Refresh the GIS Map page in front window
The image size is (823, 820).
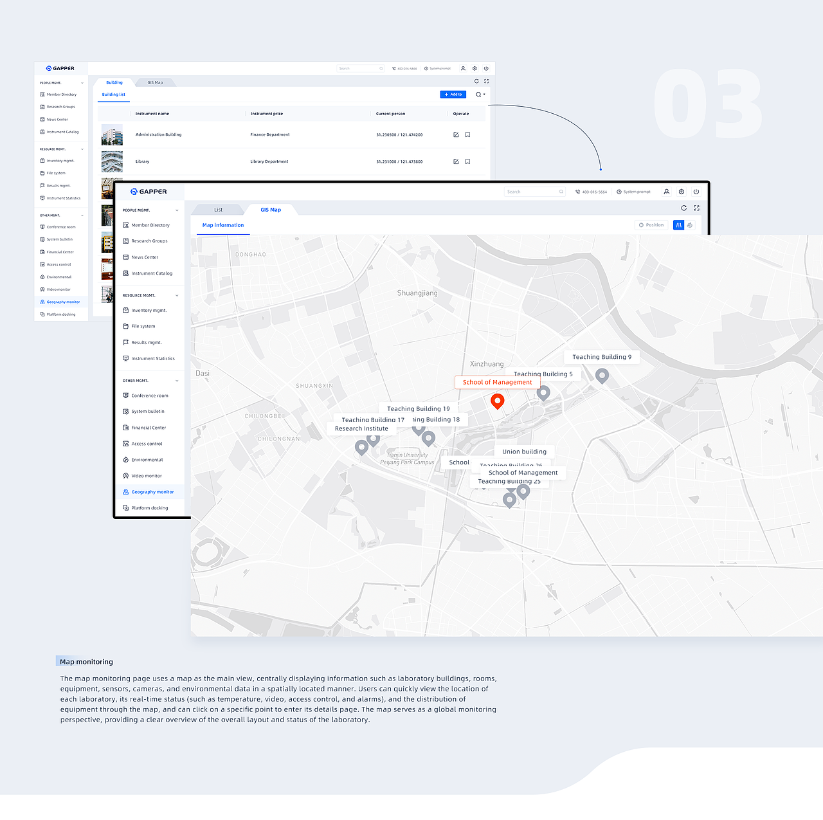coord(683,208)
